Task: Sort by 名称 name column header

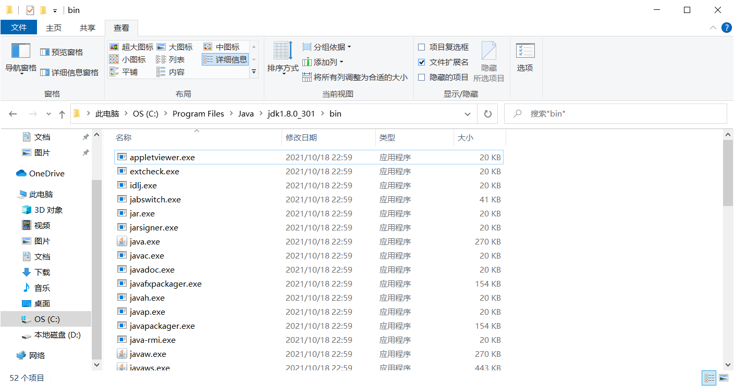Action: tap(197, 137)
